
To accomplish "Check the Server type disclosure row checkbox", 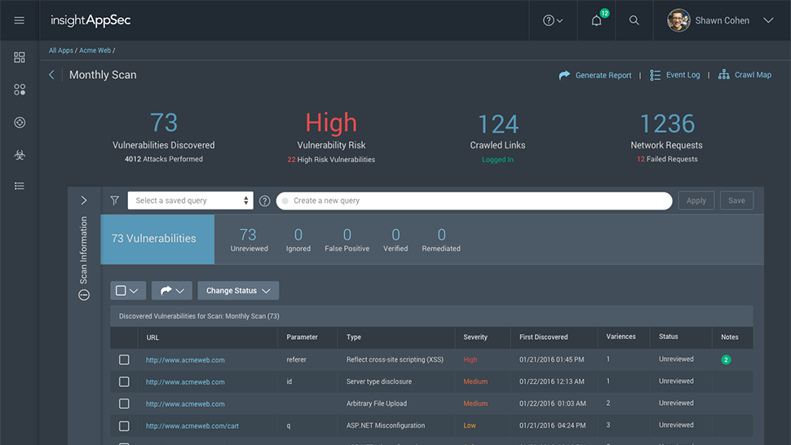I will pos(124,381).
